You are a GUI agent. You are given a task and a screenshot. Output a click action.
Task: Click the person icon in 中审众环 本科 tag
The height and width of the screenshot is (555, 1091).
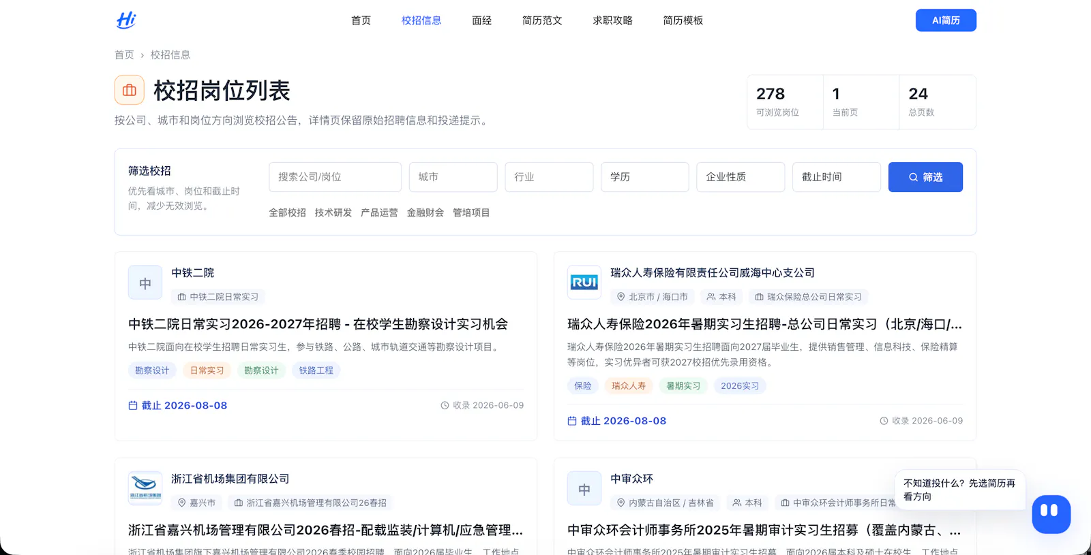[737, 503]
